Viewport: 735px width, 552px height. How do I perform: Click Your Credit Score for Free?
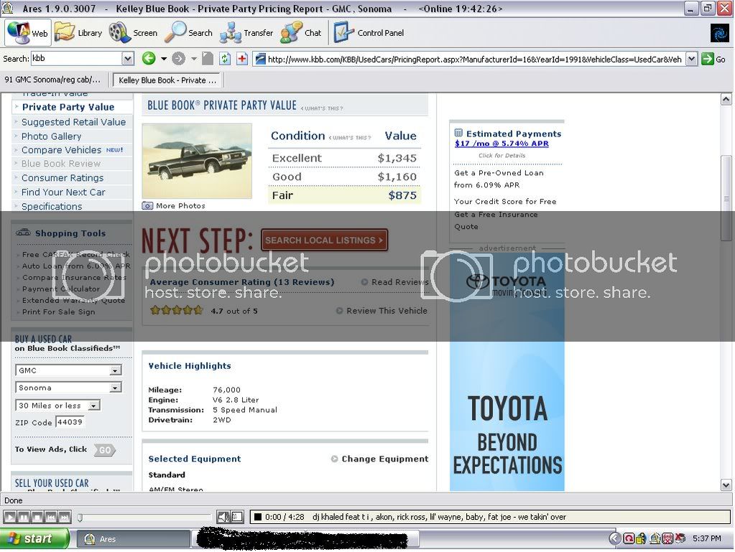pyautogui.click(x=505, y=201)
